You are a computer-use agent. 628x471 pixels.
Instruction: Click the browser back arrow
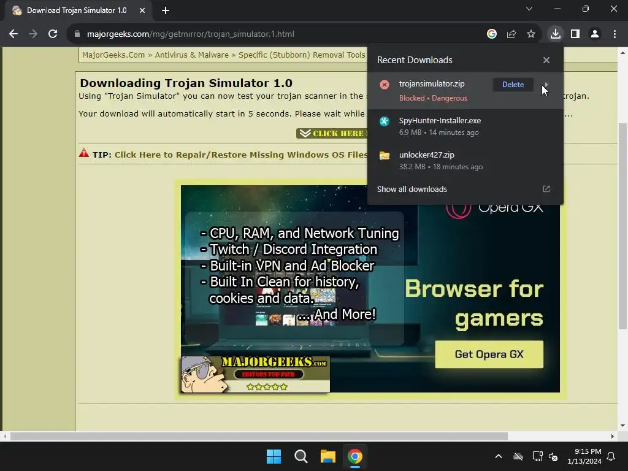click(13, 34)
